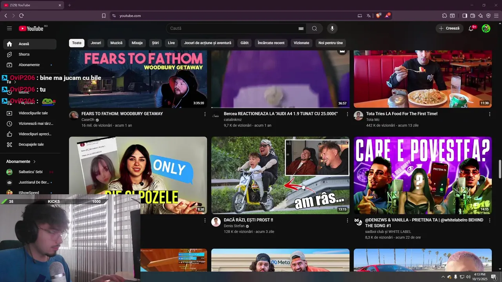Select the Vizionate filter chip

[301, 43]
